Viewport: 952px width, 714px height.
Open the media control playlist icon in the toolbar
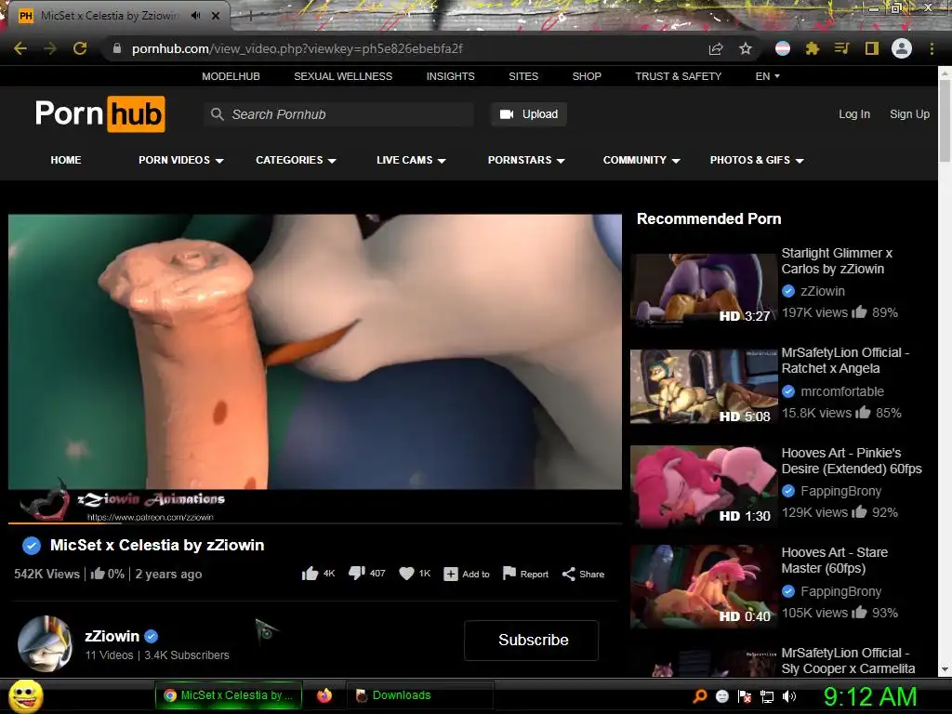(841, 48)
